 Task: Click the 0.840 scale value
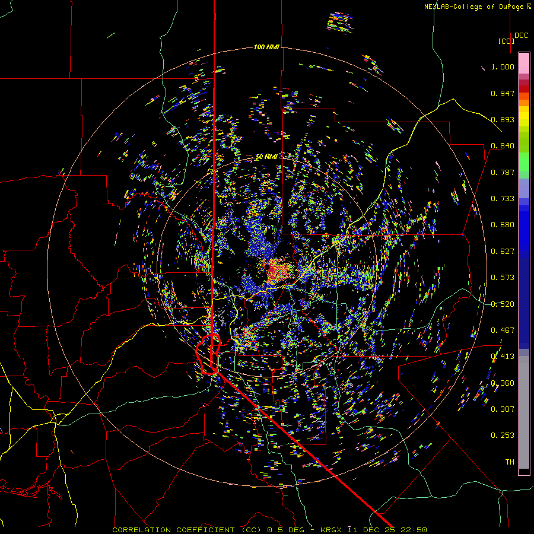click(503, 146)
